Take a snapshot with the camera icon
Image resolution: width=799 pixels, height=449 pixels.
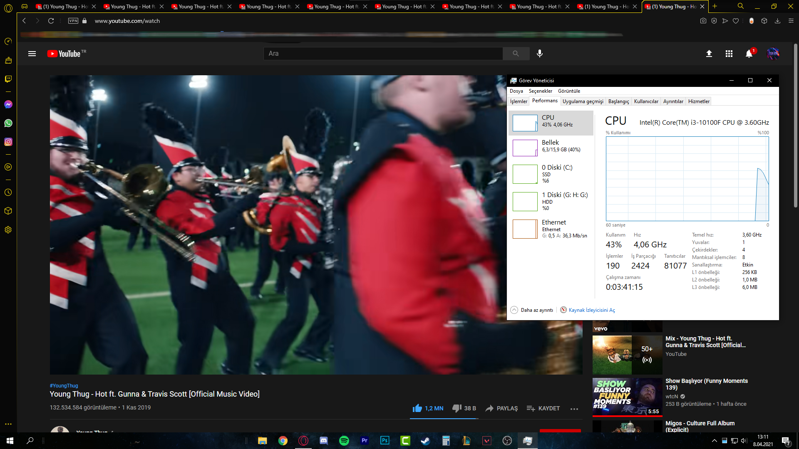[x=703, y=21]
